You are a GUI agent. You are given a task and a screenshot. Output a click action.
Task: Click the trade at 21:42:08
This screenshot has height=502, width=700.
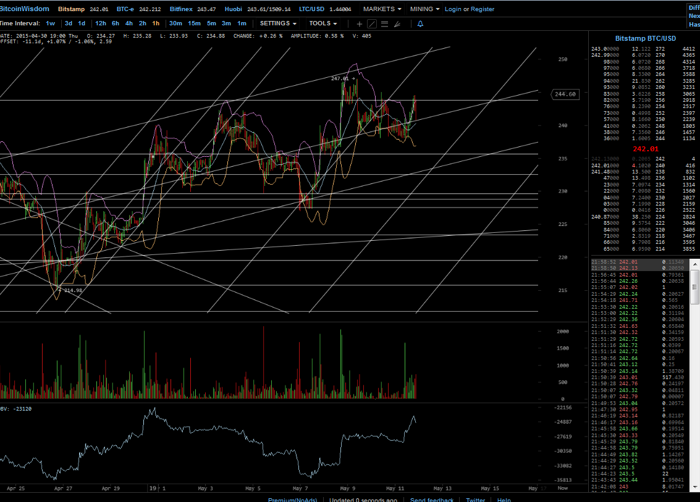point(639,487)
